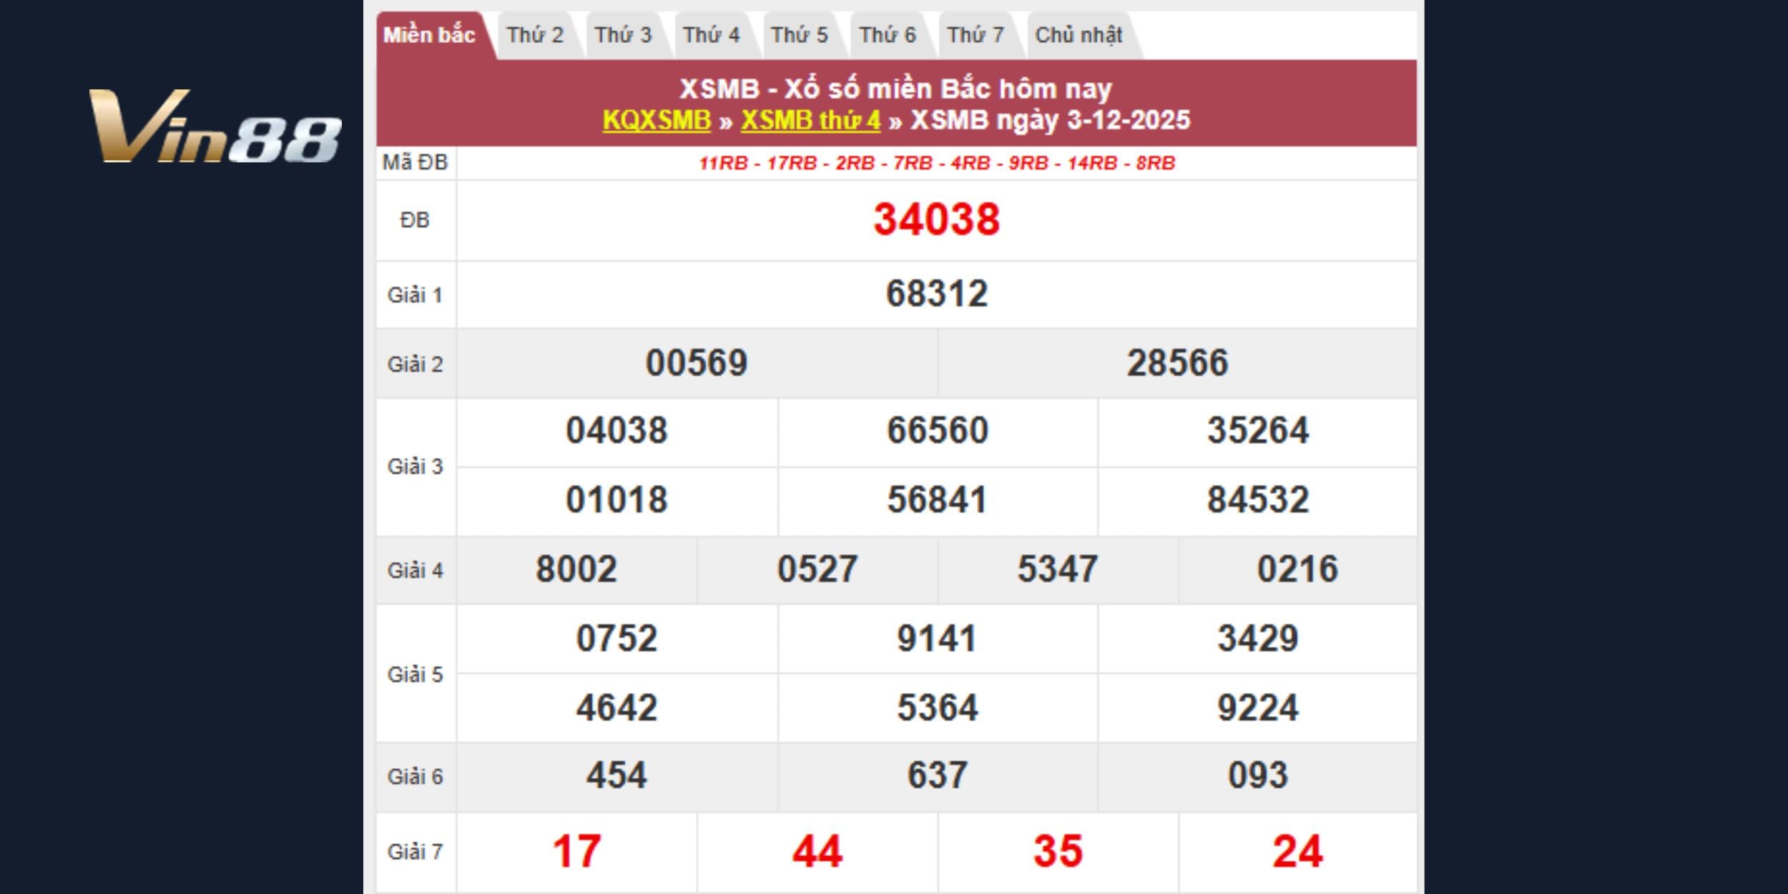This screenshot has height=894, width=1788.
Task: Select the Miền bắc tab
Action: click(429, 35)
